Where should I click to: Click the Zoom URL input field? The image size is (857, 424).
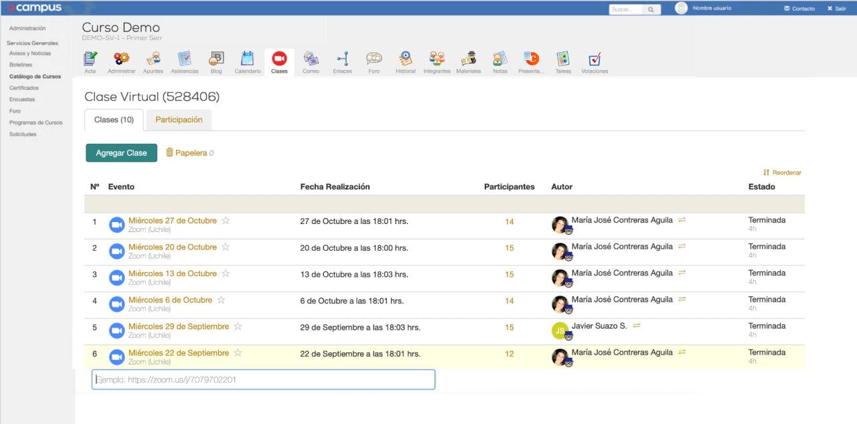point(263,379)
